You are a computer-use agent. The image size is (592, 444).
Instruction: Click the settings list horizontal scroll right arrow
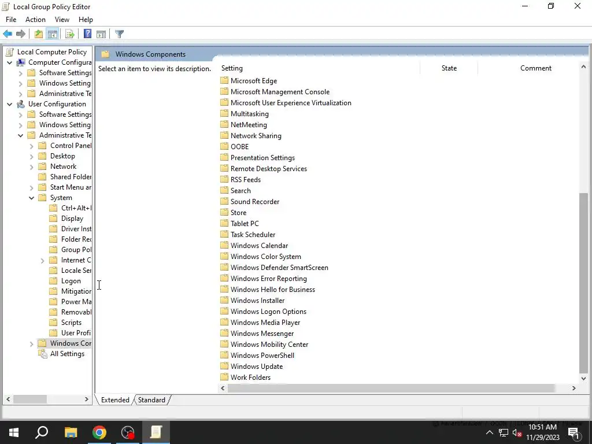[573, 388]
